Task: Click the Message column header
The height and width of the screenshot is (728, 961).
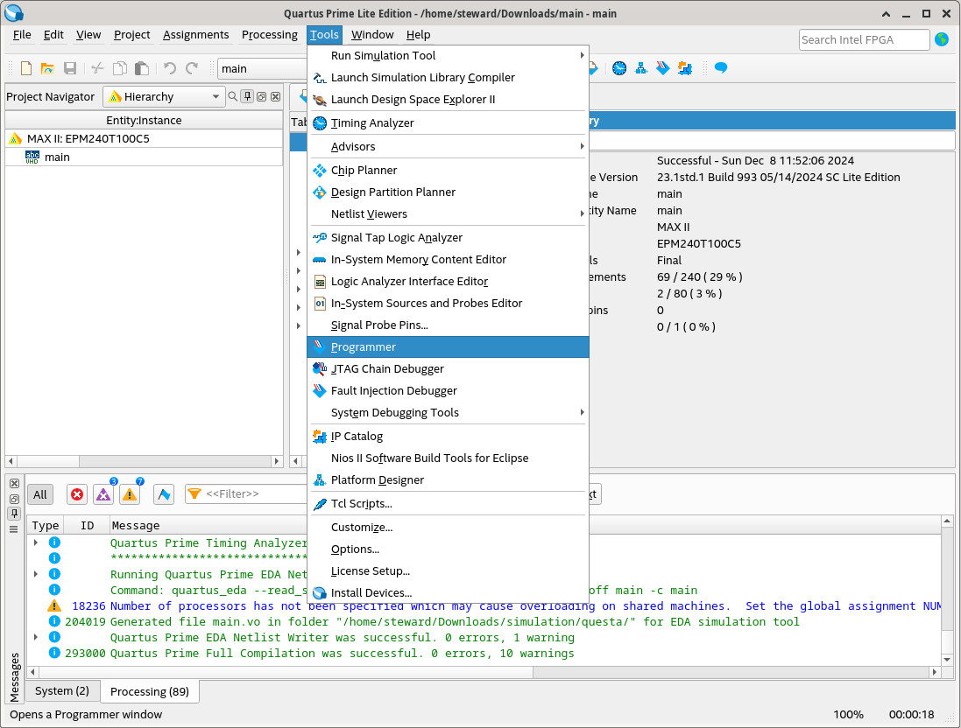Action: (x=136, y=525)
